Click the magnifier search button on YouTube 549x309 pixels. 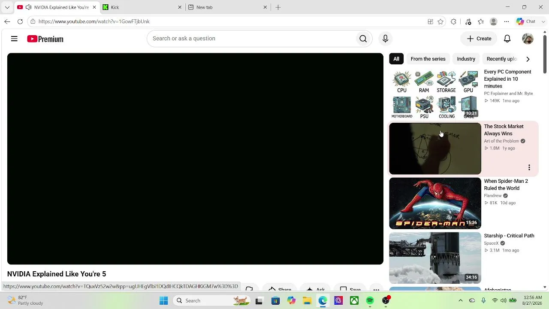[363, 39]
